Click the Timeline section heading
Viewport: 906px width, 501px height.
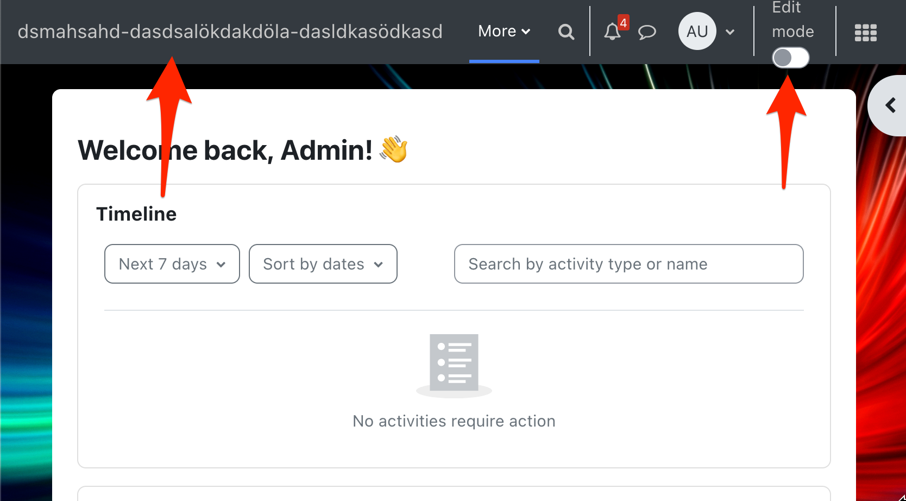point(136,214)
